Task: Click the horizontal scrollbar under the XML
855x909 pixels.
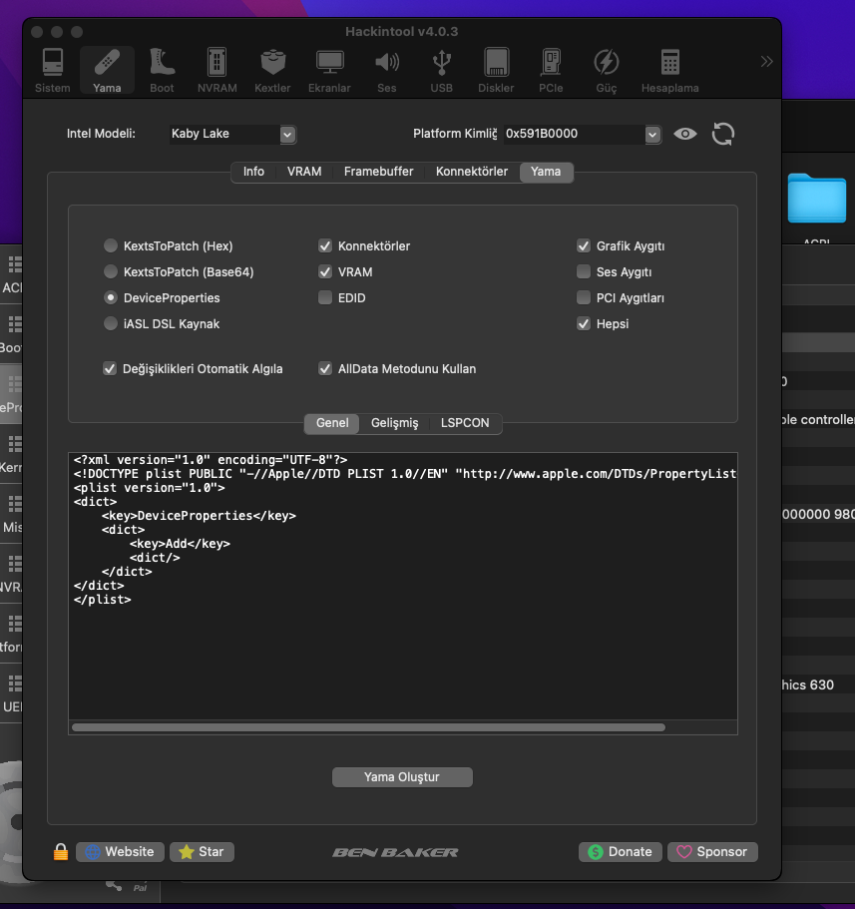Action: (368, 727)
